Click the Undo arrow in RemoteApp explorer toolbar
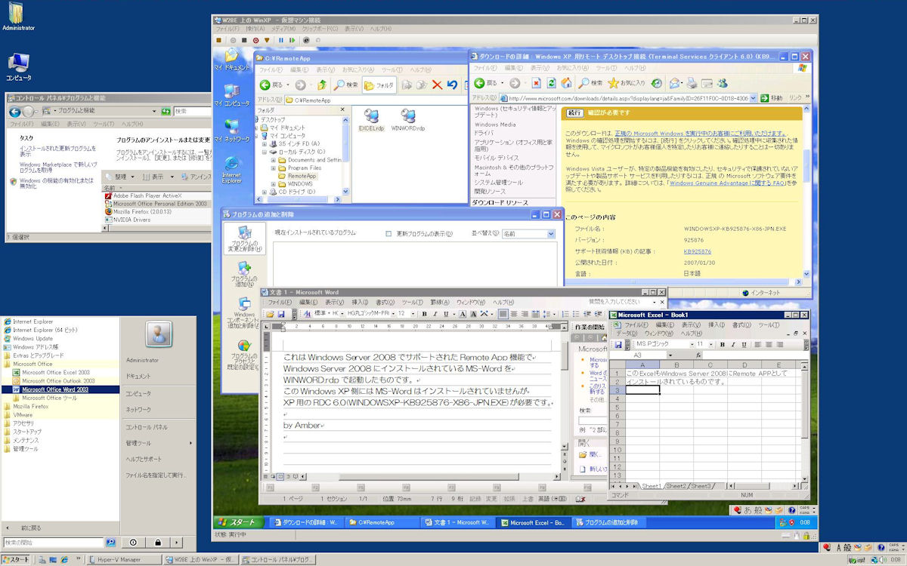 tap(452, 85)
